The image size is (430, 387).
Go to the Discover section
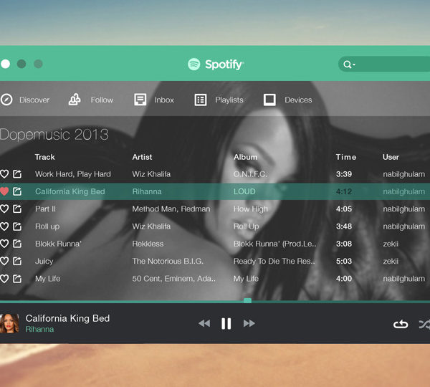pyautogui.click(x=34, y=100)
